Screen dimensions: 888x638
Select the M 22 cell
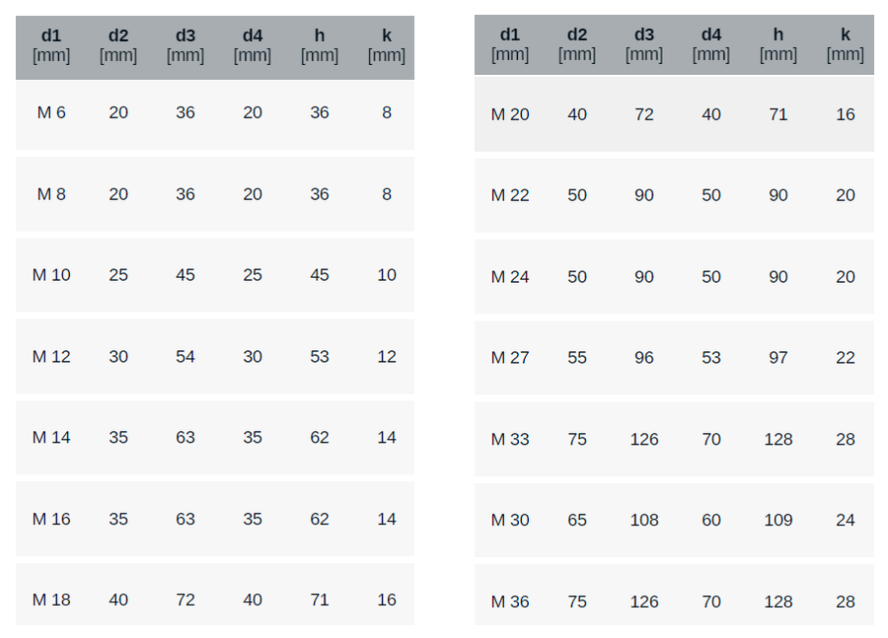[510, 195]
